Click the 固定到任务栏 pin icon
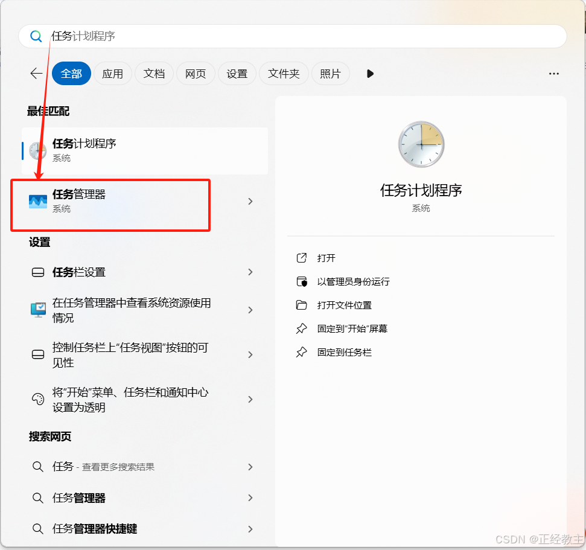The height and width of the screenshot is (550, 586). [302, 353]
